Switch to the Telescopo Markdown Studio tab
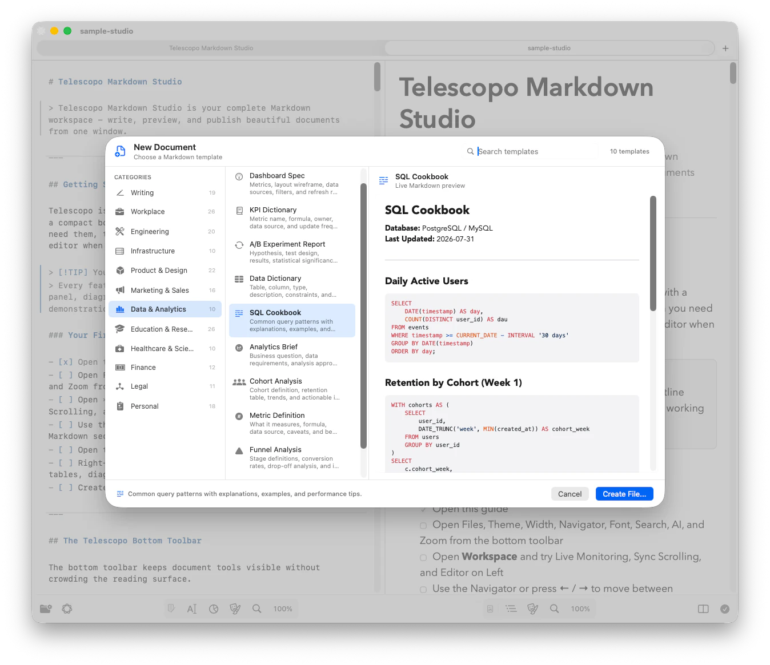 211,48
